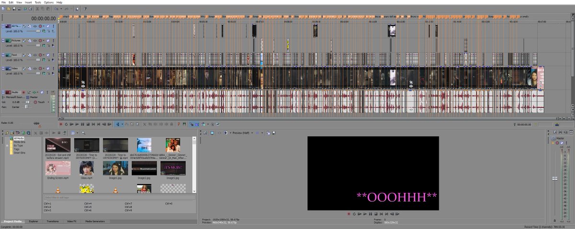Open automation settings dropdown on Audio track
The height and width of the screenshot is (229, 575).
pyautogui.click(x=37, y=92)
